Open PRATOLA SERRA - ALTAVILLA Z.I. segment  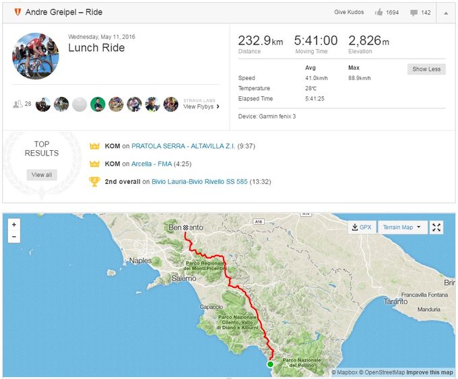(183, 146)
